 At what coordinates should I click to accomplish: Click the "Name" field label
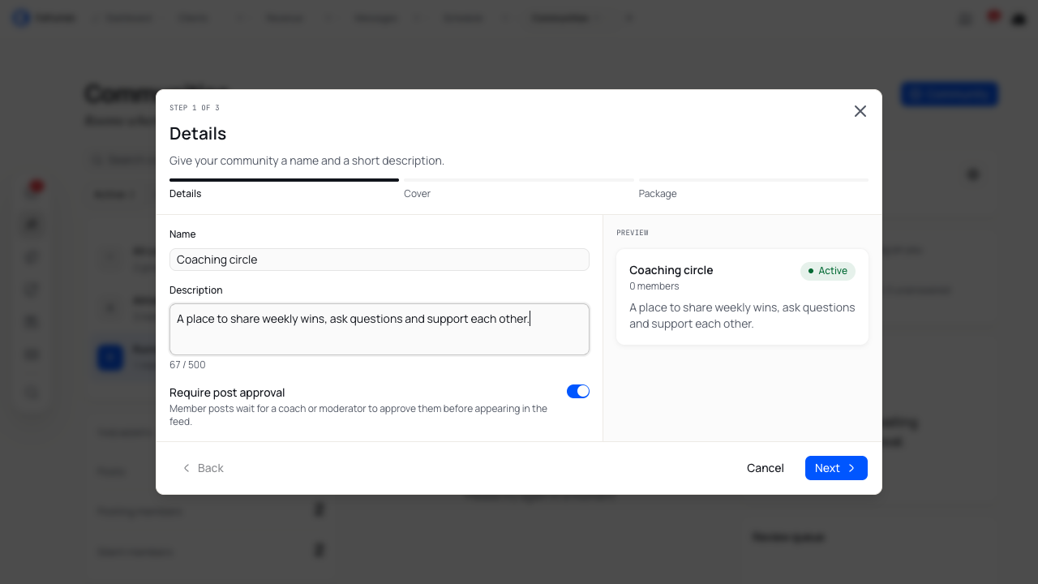tap(182, 234)
